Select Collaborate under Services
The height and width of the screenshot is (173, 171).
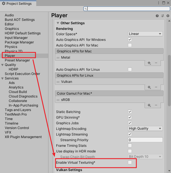click(x=18, y=101)
